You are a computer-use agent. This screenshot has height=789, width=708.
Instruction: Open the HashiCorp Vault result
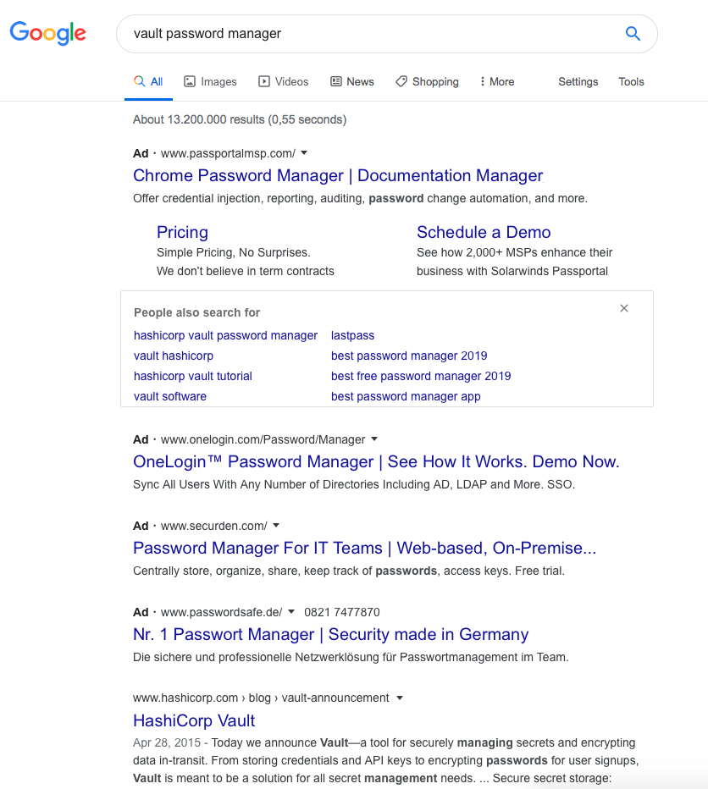(x=194, y=720)
